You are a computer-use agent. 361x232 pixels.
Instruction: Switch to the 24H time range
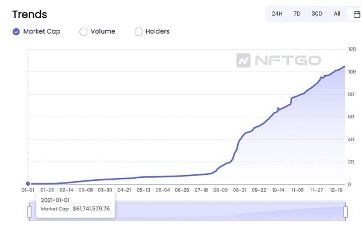tap(277, 14)
